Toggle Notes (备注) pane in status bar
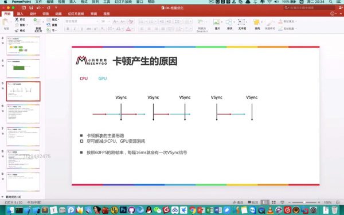Screen dimensions: 344x215 pos(238,202)
